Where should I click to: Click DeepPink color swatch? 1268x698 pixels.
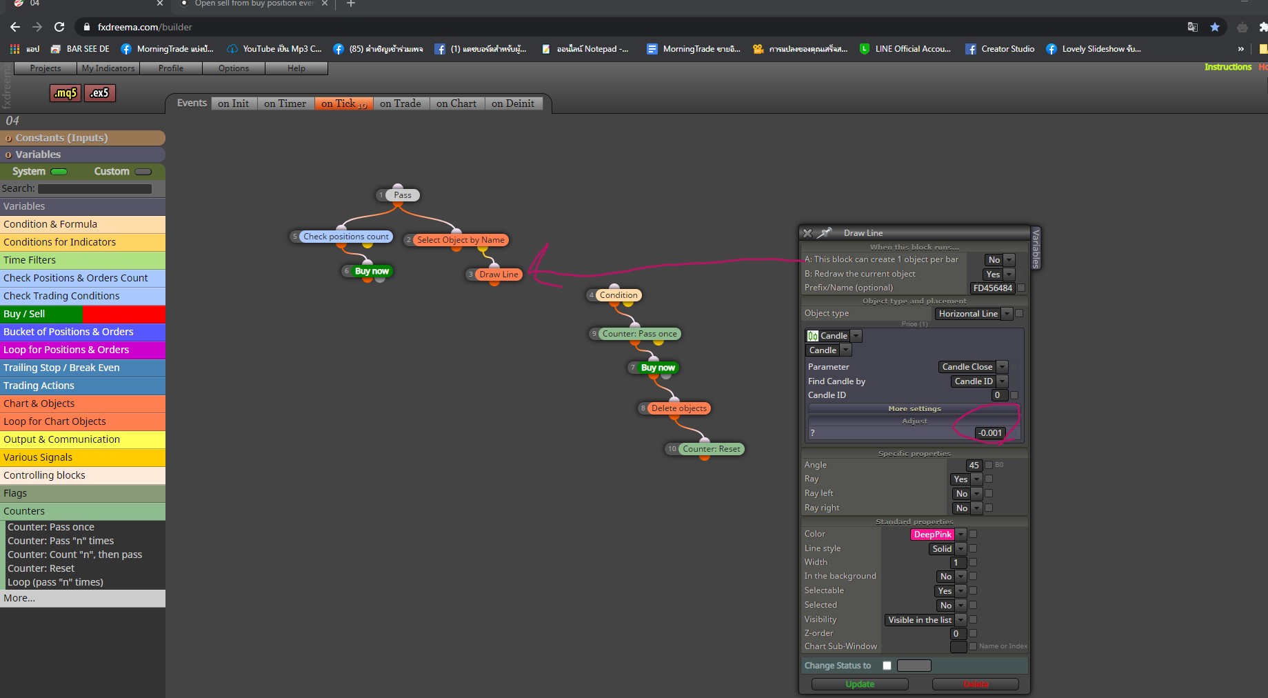tap(933, 535)
